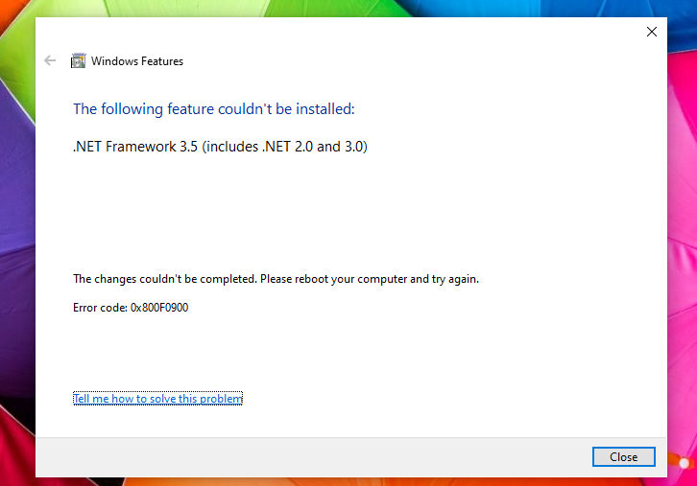
Task: Select the 'Windows Features' title text
Action: coord(137,61)
